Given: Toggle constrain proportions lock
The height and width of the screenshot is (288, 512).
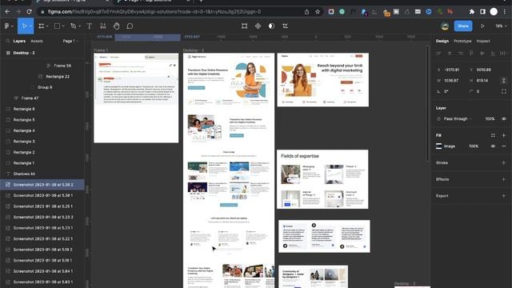Looking at the screenshot, I should coord(504,80).
